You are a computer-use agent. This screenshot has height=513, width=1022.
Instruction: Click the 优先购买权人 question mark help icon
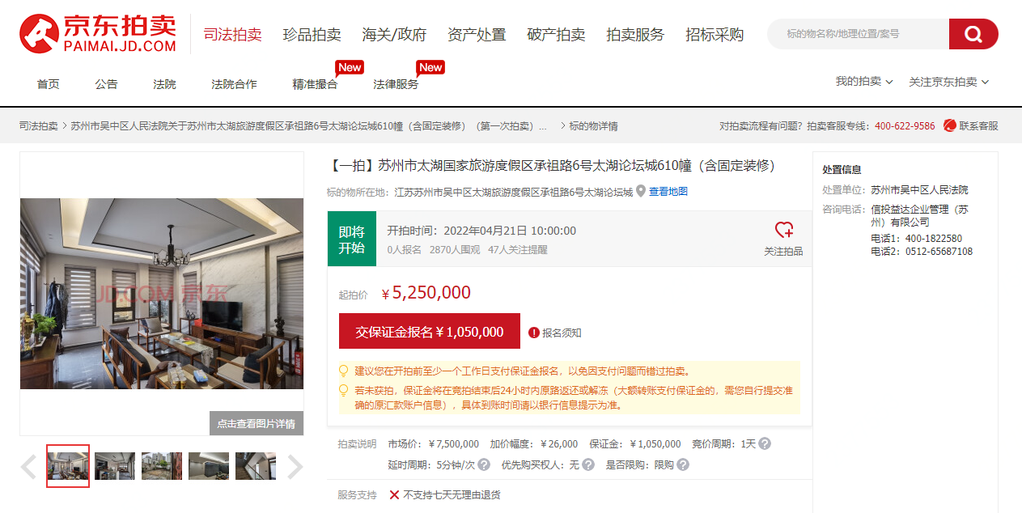(588, 464)
